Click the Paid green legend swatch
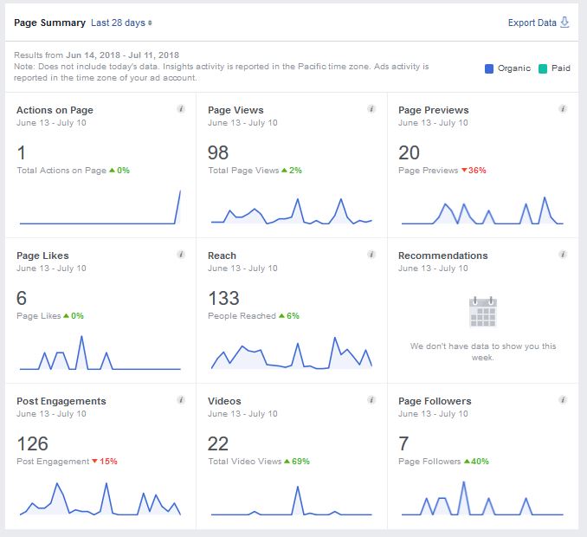 543,68
